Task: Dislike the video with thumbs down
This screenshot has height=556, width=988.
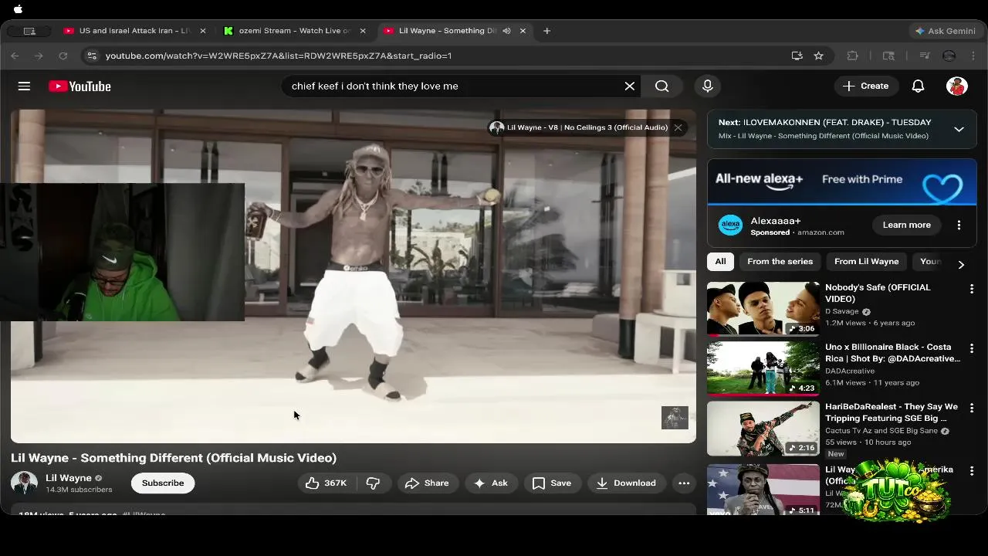Action: point(373,483)
